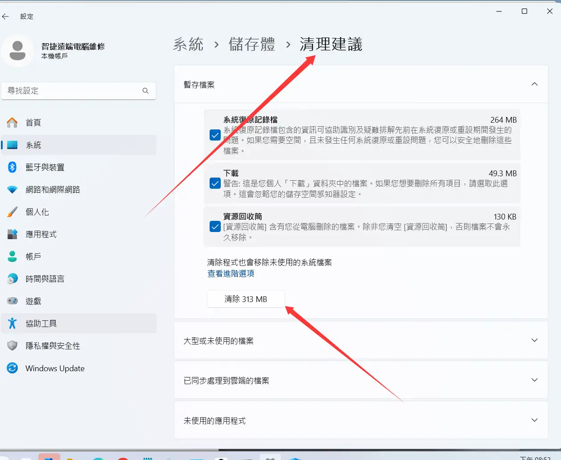Open the 查看進階選項 link

(231, 274)
